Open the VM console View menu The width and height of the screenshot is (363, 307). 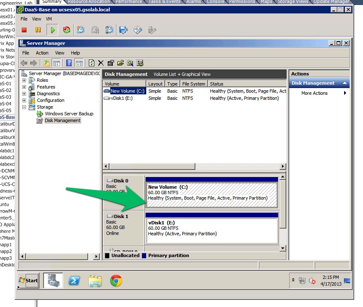(36, 19)
